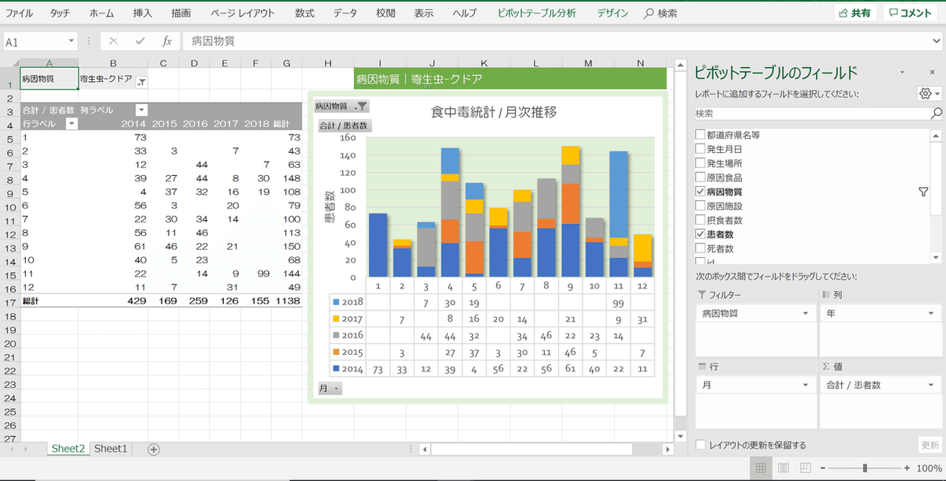Screen dimensions: 946x481
Task: Click the 月 chart axis field button
Action: (x=330, y=388)
